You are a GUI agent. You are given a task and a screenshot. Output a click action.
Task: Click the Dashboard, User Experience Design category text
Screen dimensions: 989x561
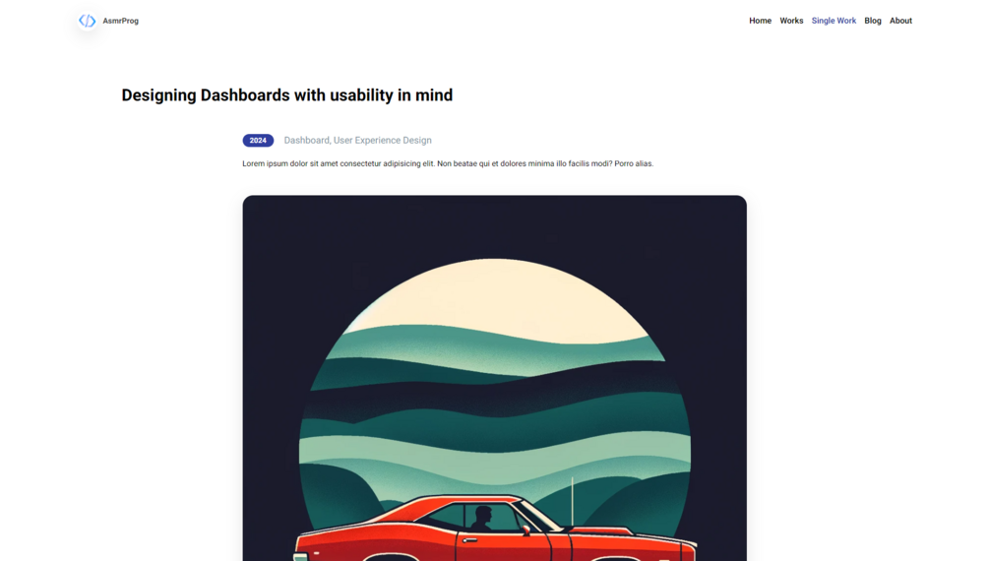[357, 140]
